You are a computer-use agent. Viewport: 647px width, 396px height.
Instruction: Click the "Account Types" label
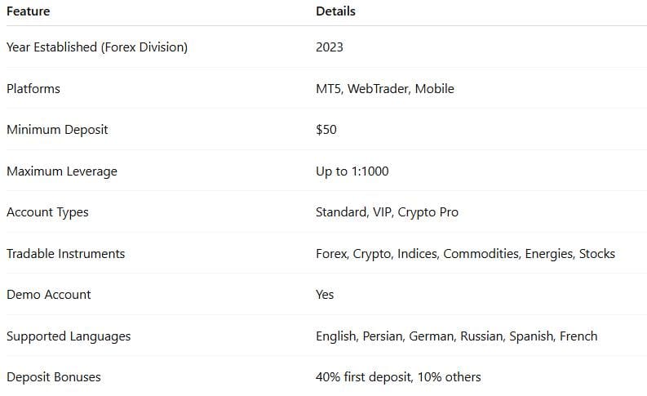coord(47,212)
